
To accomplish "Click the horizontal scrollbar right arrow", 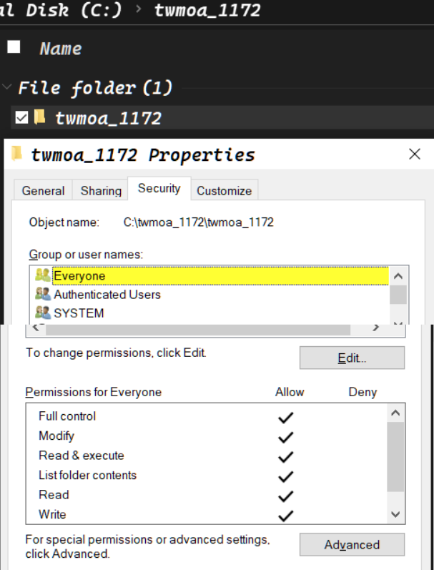I will pyautogui.click(x=376, y=328).
